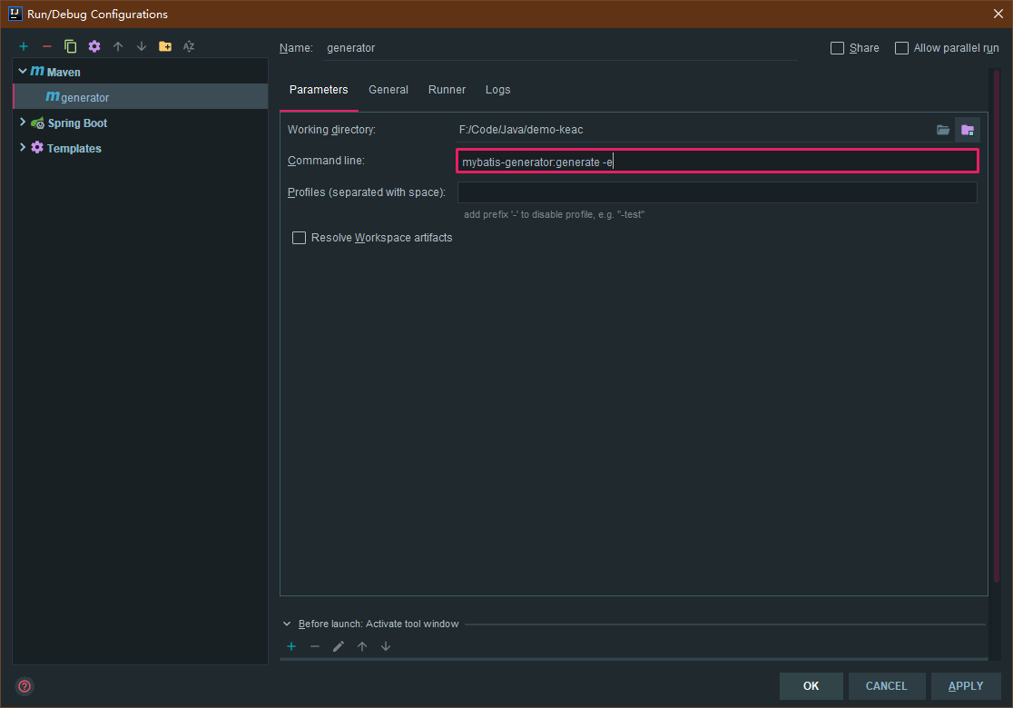Move before launch task up
Screen dimensions: 1013x708
pos(362,646)
